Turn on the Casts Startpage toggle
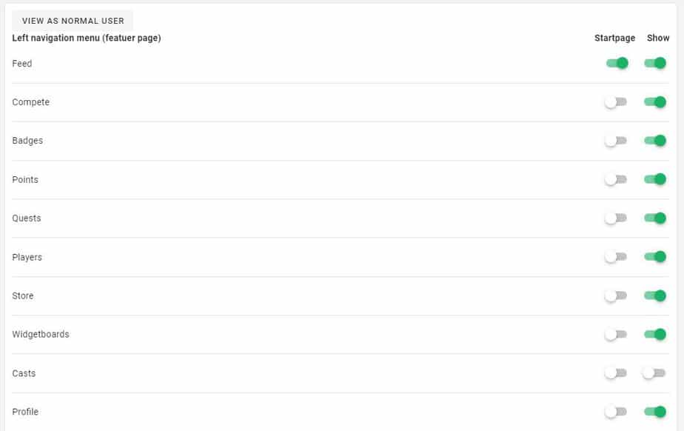 615,373
